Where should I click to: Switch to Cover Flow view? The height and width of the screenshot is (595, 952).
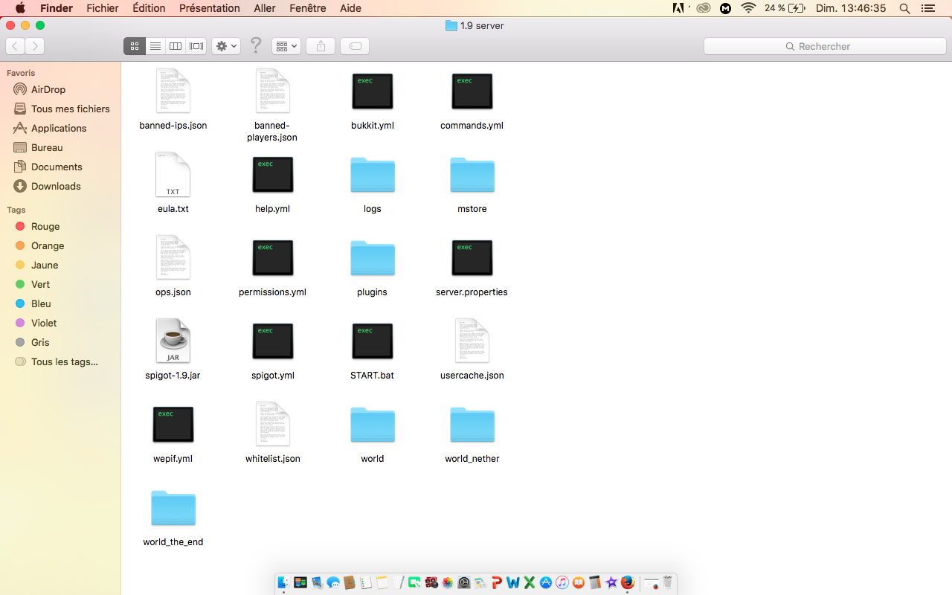click(196, 46)
